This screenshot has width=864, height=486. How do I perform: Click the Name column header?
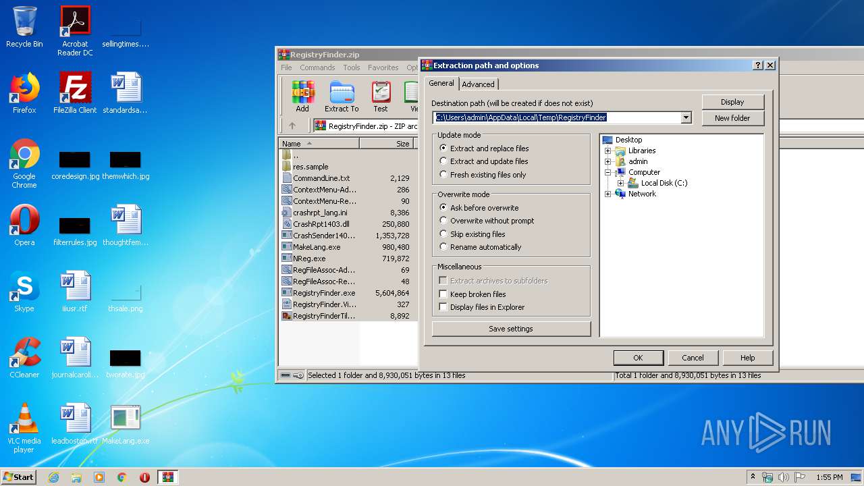pyautogui.click(x=319, y=144)
